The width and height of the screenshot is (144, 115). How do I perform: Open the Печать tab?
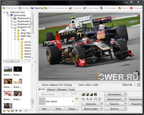point(123,8)
